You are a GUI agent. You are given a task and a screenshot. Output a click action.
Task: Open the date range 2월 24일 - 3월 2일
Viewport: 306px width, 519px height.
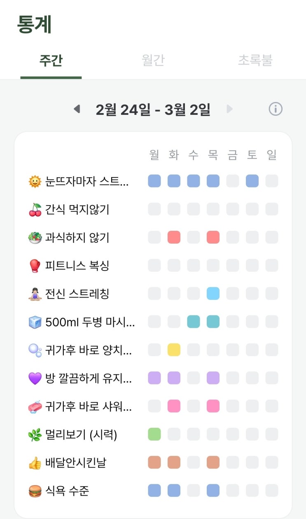pos(153,109)
